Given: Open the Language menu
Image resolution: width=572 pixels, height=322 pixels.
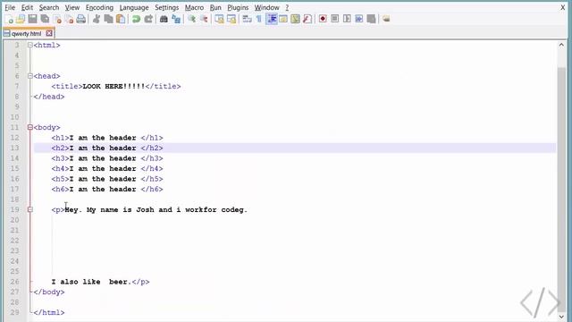Looking at the screenshot, I should (x=134, y=7).
